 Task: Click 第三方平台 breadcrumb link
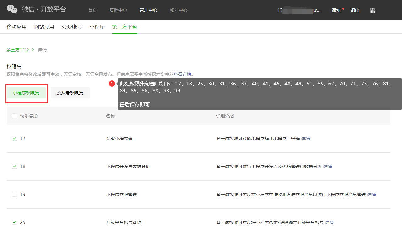(17, 50)
